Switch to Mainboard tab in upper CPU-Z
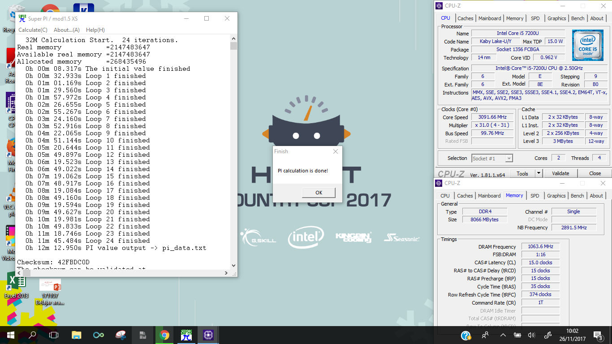 point(490,18)
